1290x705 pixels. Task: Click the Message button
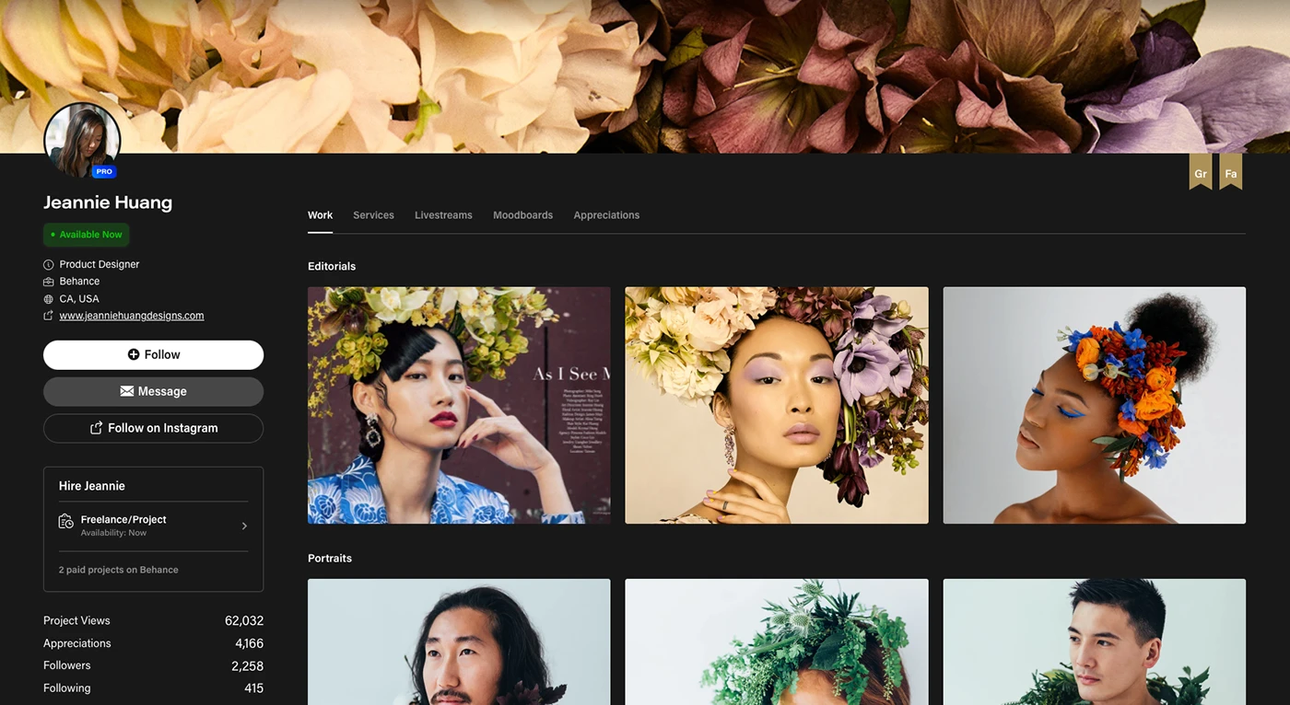point(153,391)
